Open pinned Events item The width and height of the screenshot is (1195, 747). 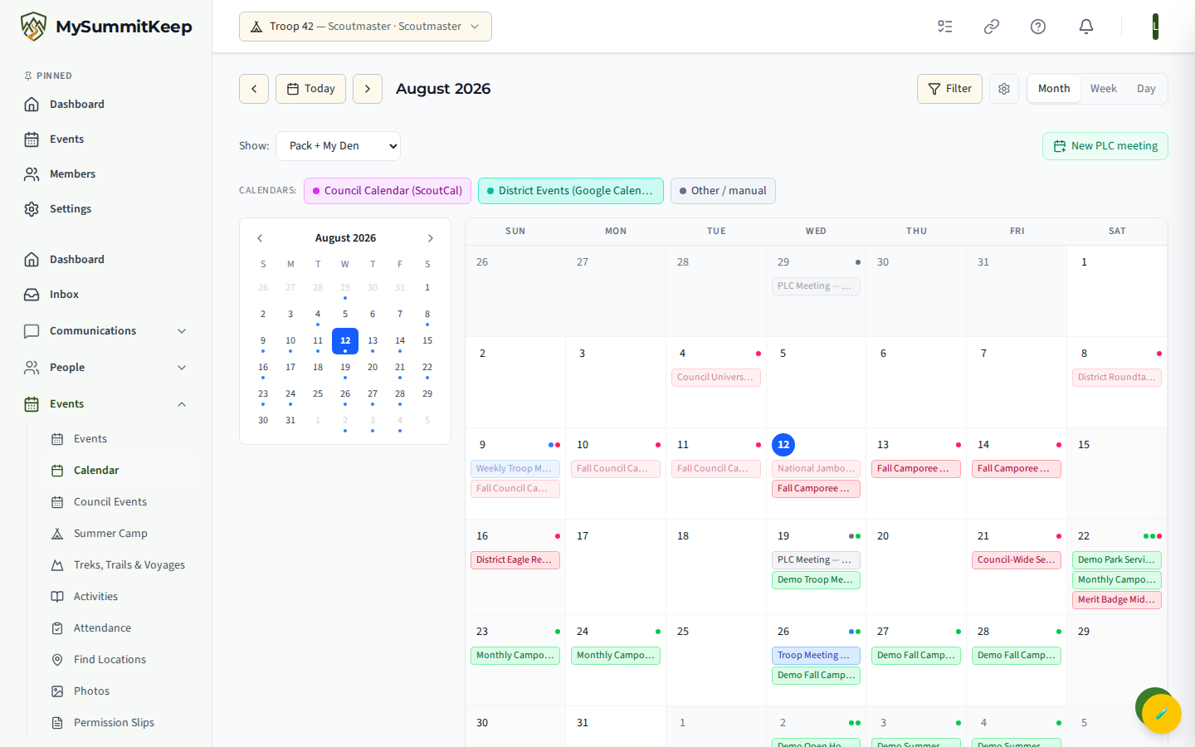coord(106,139)
